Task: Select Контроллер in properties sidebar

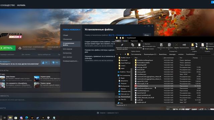Action: (67, 53)
